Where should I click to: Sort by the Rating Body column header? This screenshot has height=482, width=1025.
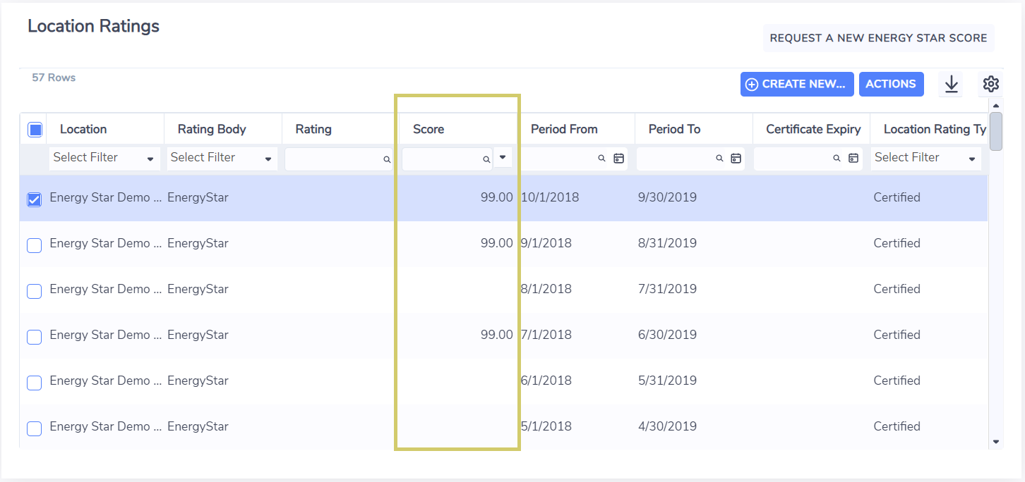(x=212, y=129)
